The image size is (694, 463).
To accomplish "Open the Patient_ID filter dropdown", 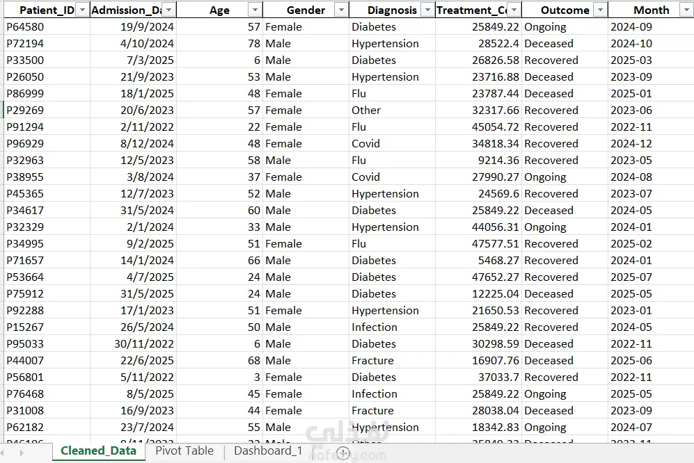I will (82, 10).
